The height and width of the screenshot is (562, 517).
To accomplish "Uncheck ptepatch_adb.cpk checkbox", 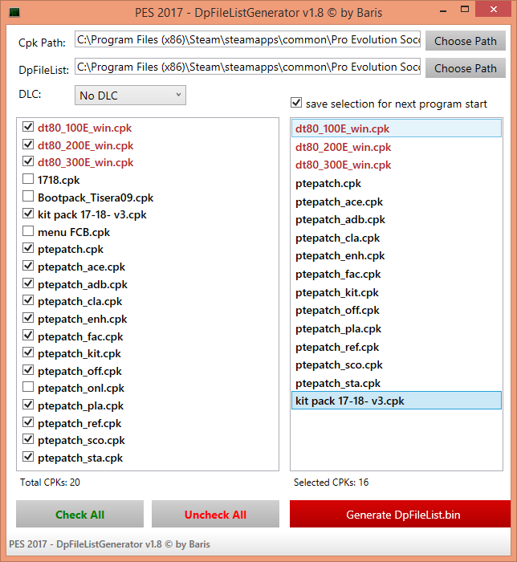I will point(28,283).
